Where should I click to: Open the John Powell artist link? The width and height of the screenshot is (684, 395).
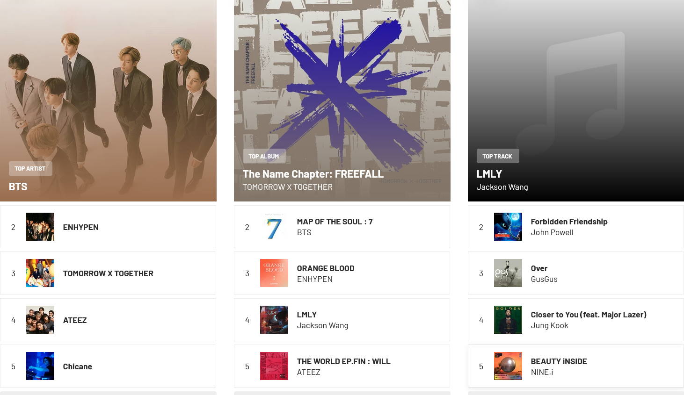(552, 232)
